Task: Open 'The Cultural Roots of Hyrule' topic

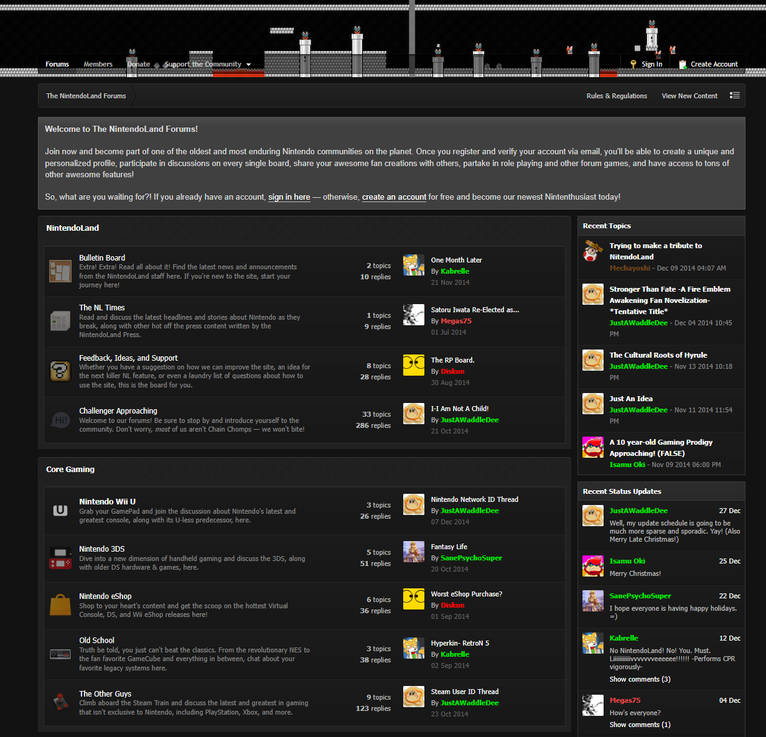Action: [658, 355]
